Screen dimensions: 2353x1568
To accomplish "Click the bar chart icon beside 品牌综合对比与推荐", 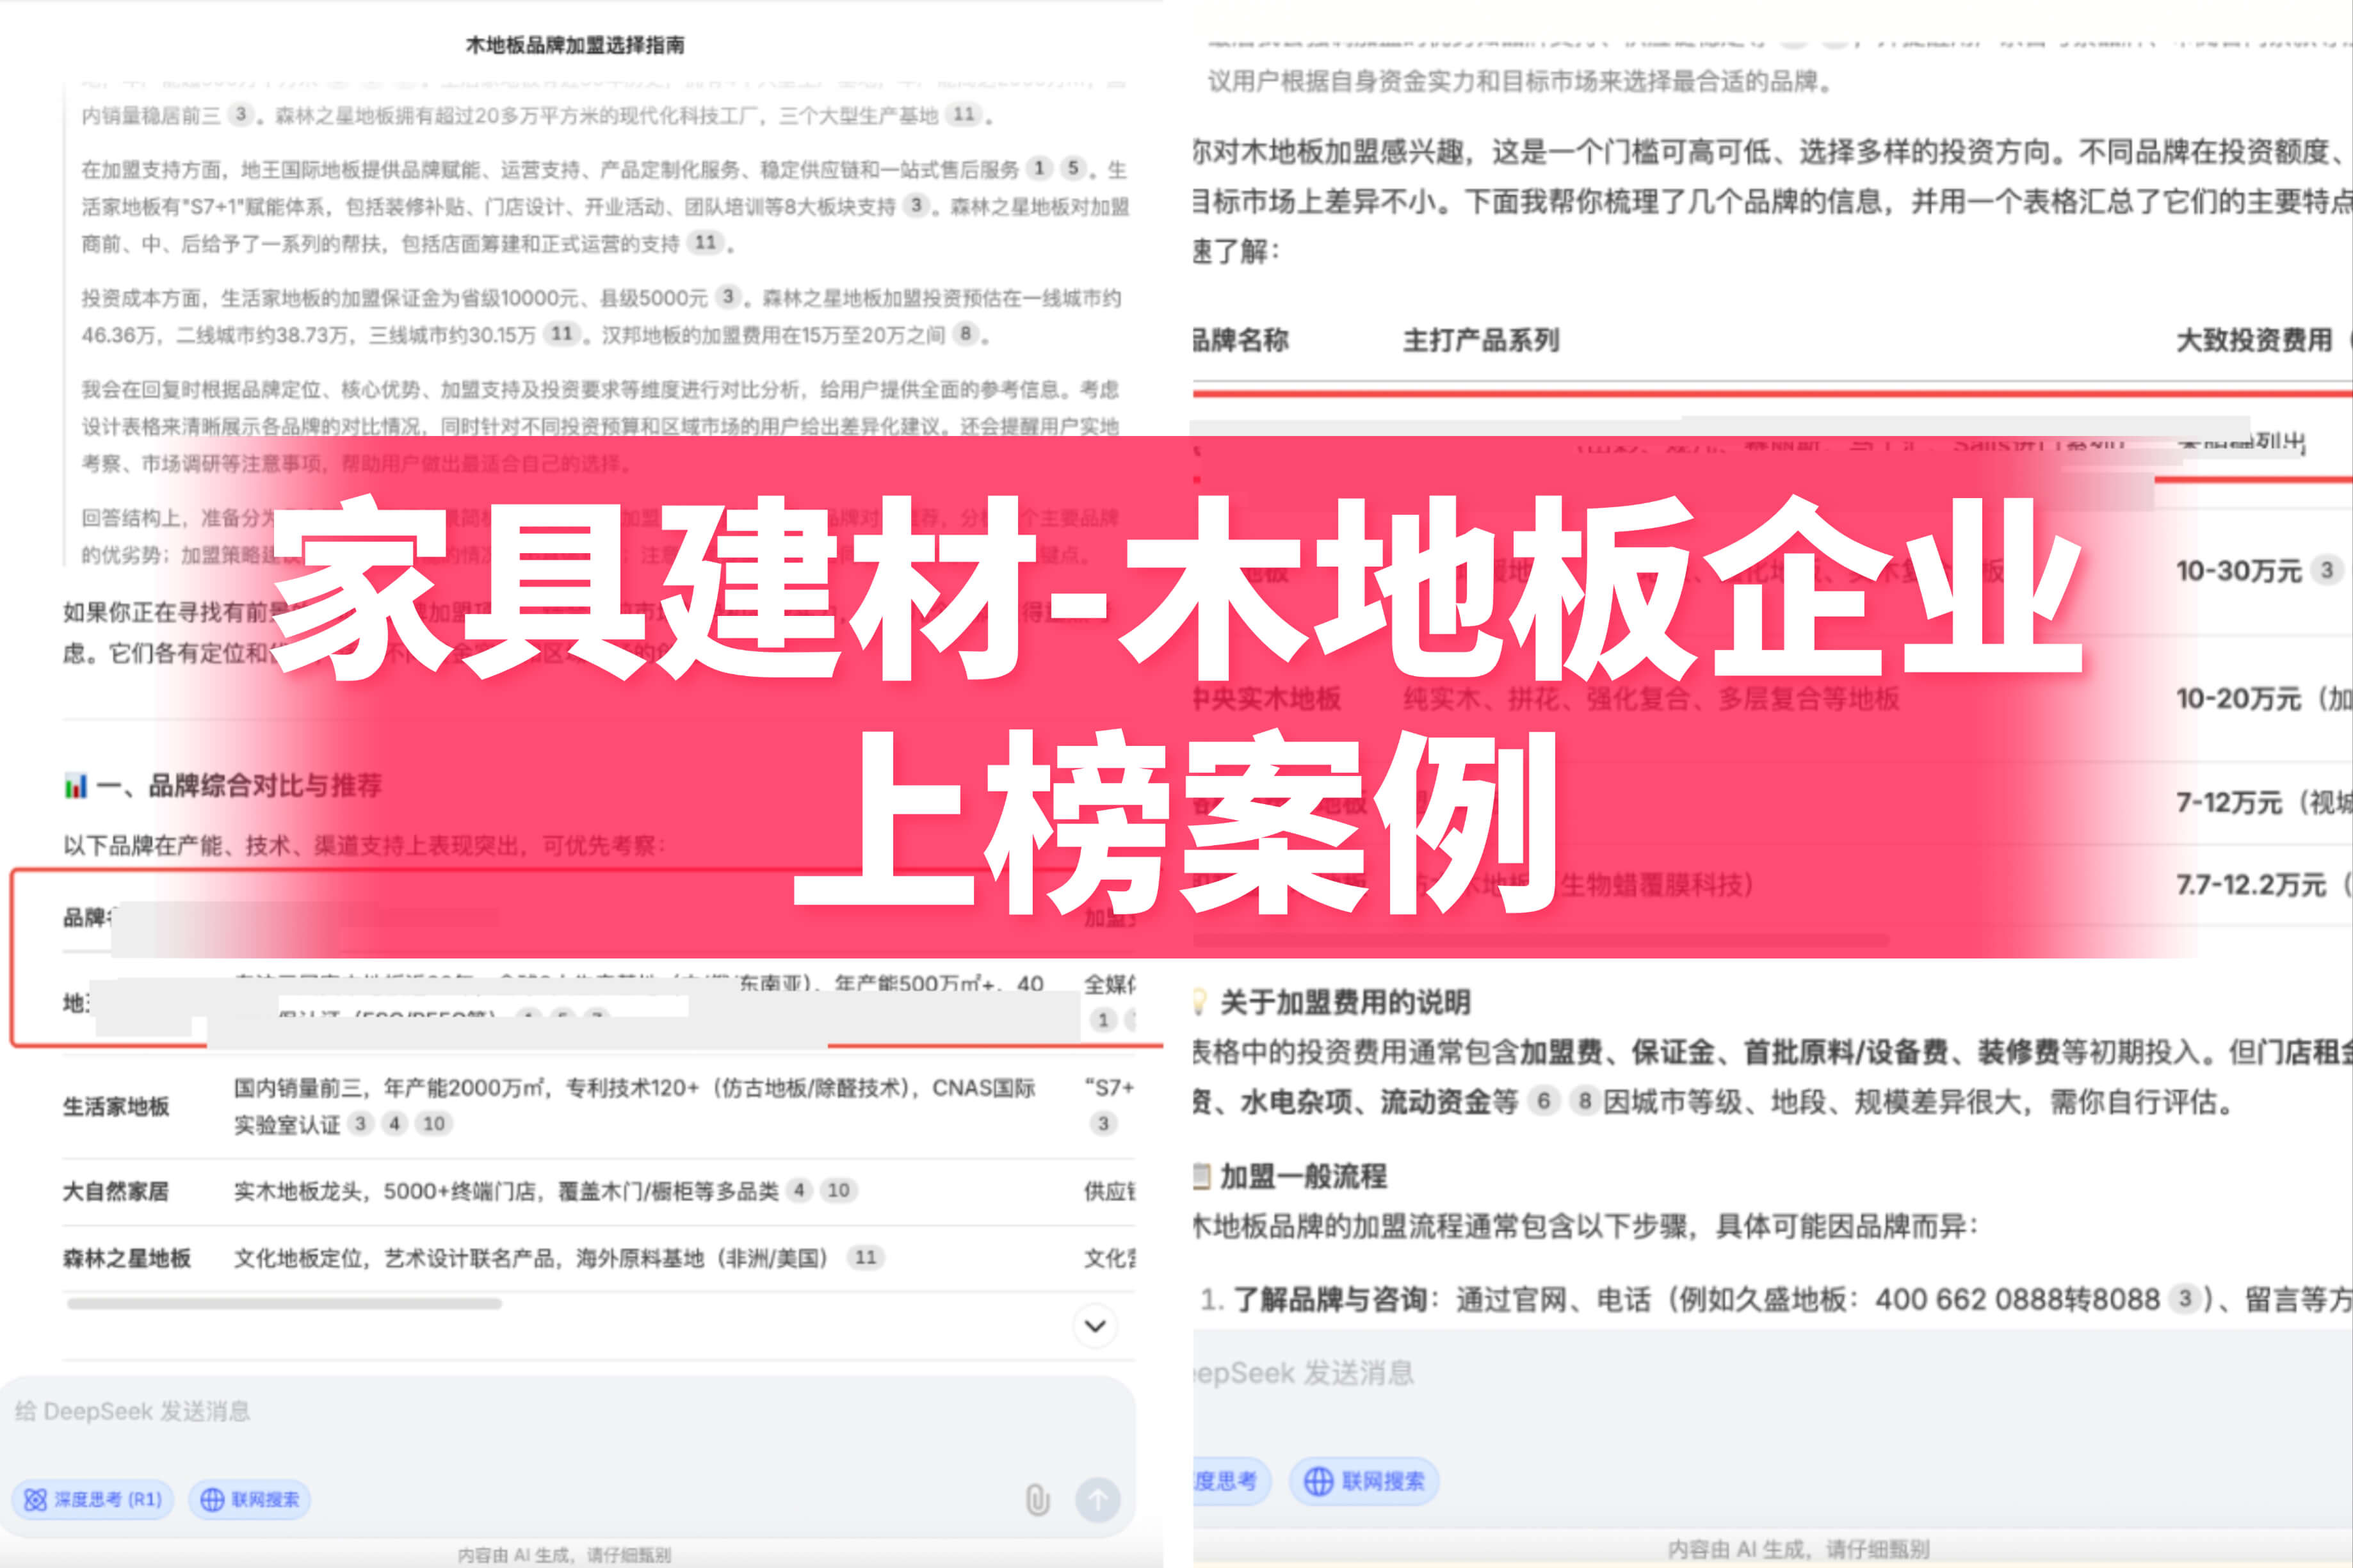I will point(76,786).
